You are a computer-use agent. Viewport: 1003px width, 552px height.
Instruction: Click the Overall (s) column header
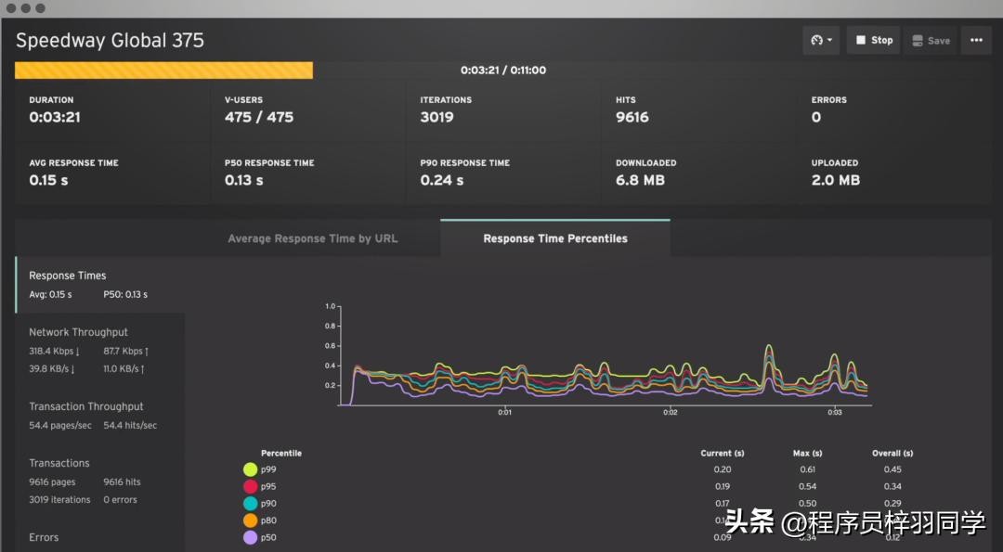892,454
